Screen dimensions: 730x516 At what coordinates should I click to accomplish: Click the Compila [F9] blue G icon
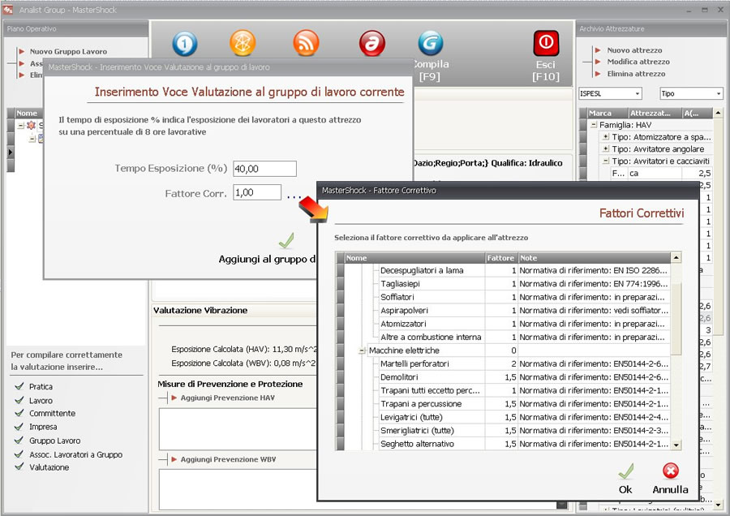pyautogui.click(x=430, y=43)
